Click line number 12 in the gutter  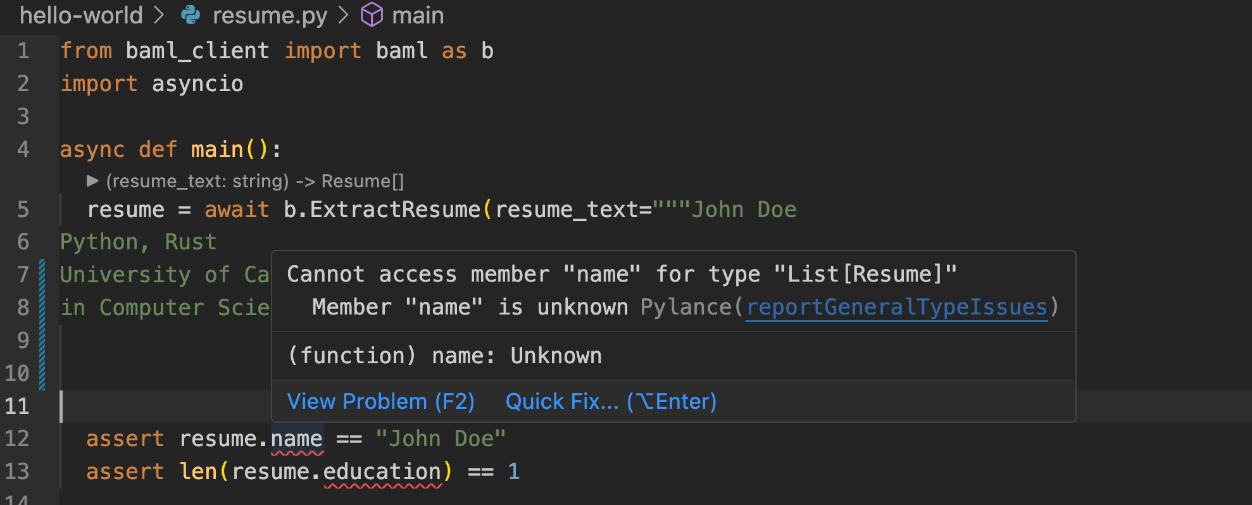point(17,439)
